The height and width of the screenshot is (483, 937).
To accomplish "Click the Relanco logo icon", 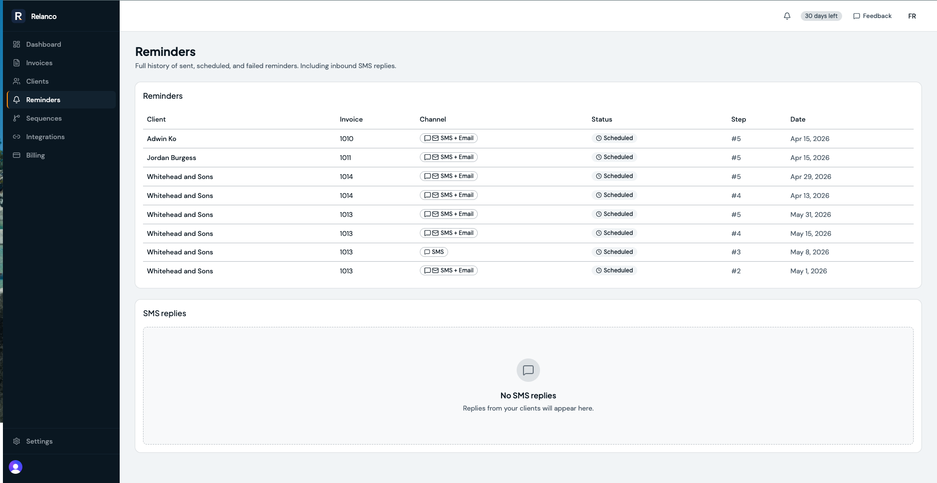I will 18,16.
